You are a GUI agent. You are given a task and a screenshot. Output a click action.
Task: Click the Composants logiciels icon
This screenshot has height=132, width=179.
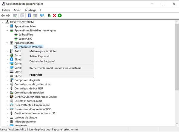coord(12,80)
